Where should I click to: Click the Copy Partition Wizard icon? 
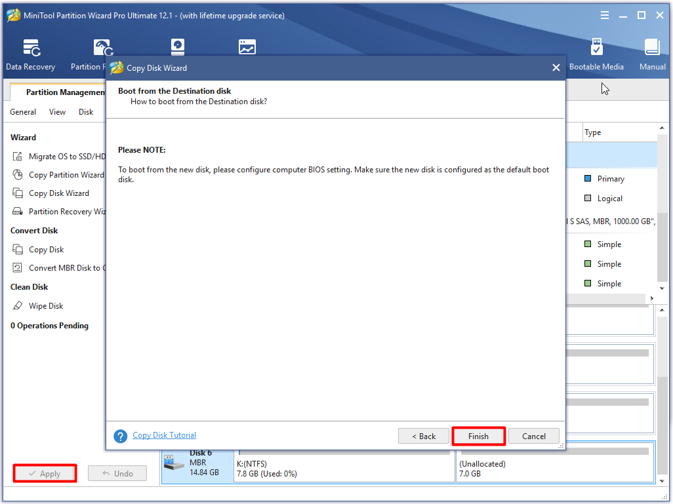coord(17,174)
